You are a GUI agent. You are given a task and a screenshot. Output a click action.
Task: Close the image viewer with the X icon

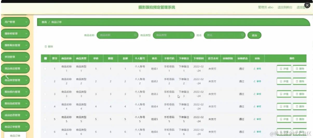(307, 5)
